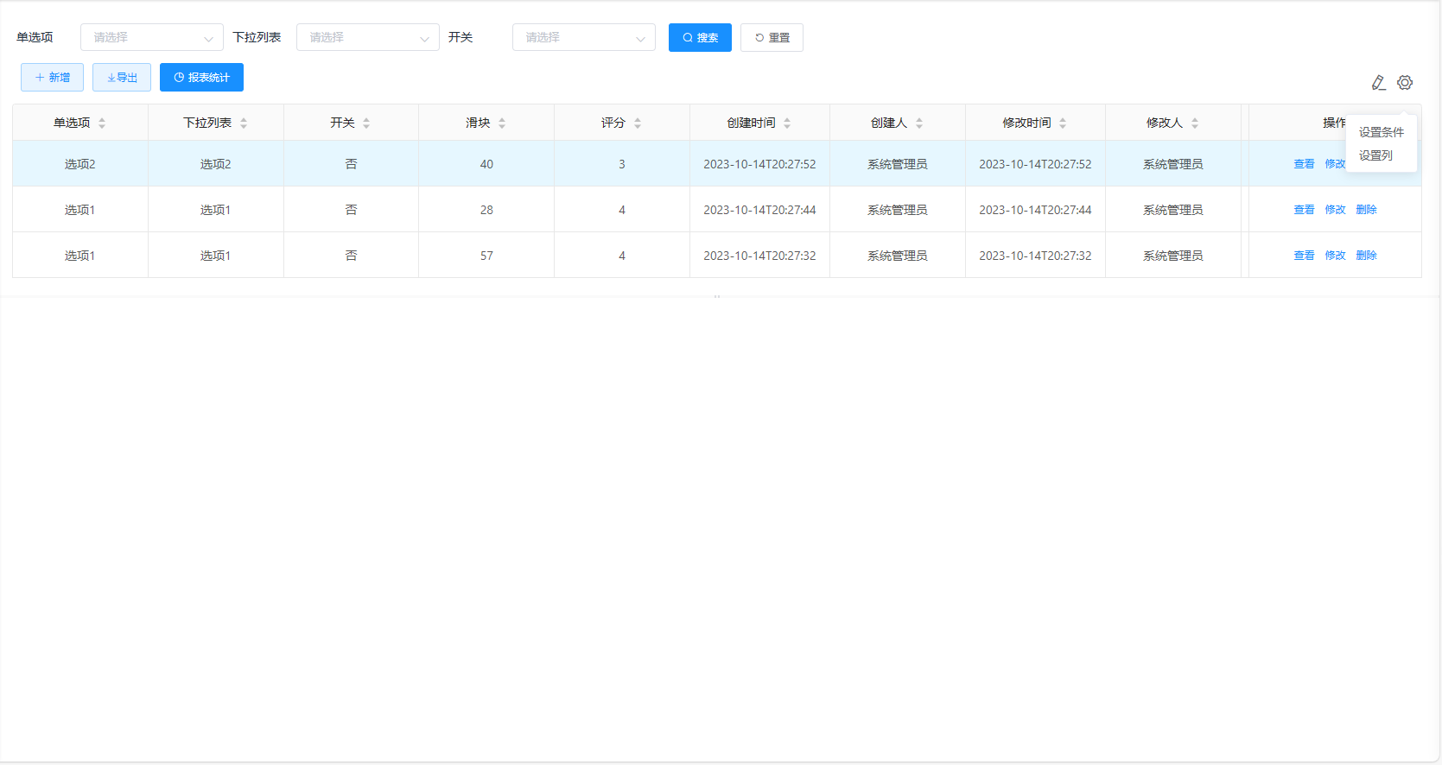Screen dimensions: 1442x765
Task: Sort by 单选项 column sort arrows
Action: point(102,123)
